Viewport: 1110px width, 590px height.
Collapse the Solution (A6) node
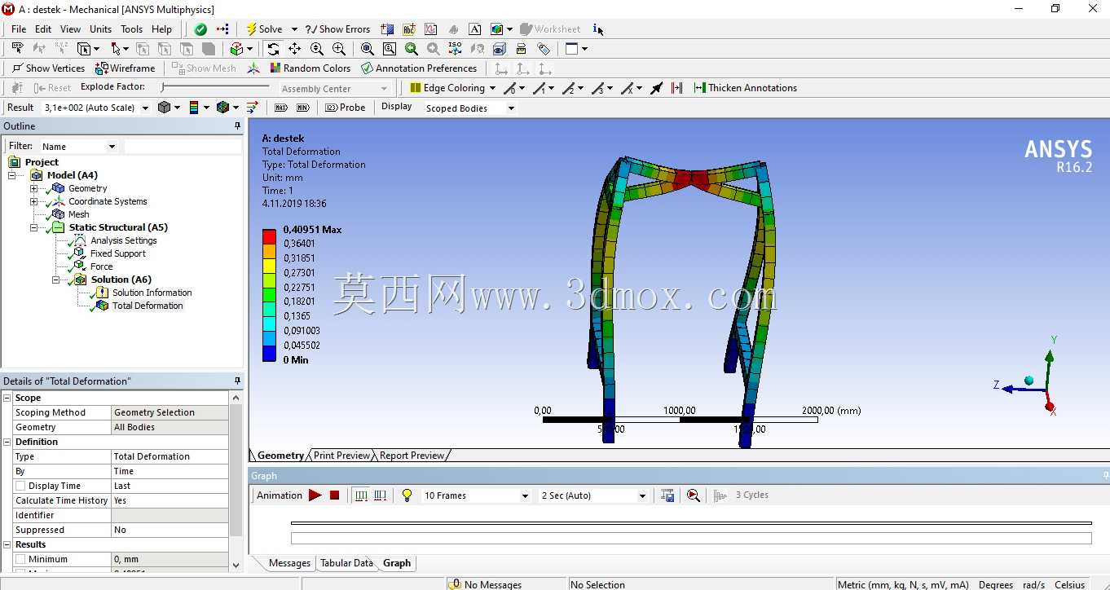(x=55, y=280)
